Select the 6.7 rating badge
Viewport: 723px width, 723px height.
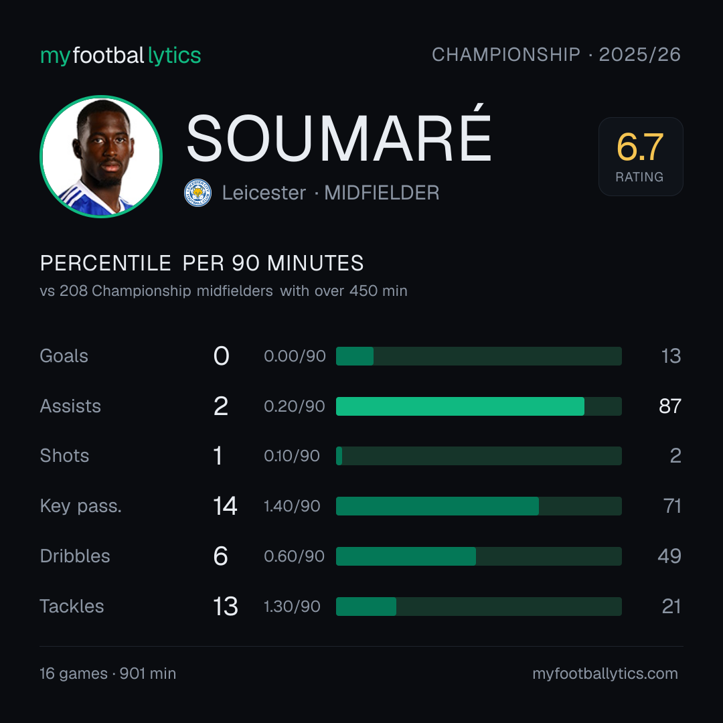pyautogui.click(x=641, y=156)
